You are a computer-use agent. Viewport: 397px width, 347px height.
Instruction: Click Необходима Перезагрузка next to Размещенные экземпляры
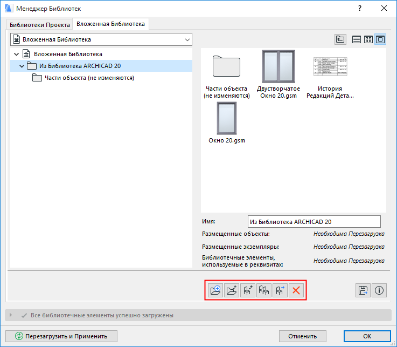click(x=349, y=247)
